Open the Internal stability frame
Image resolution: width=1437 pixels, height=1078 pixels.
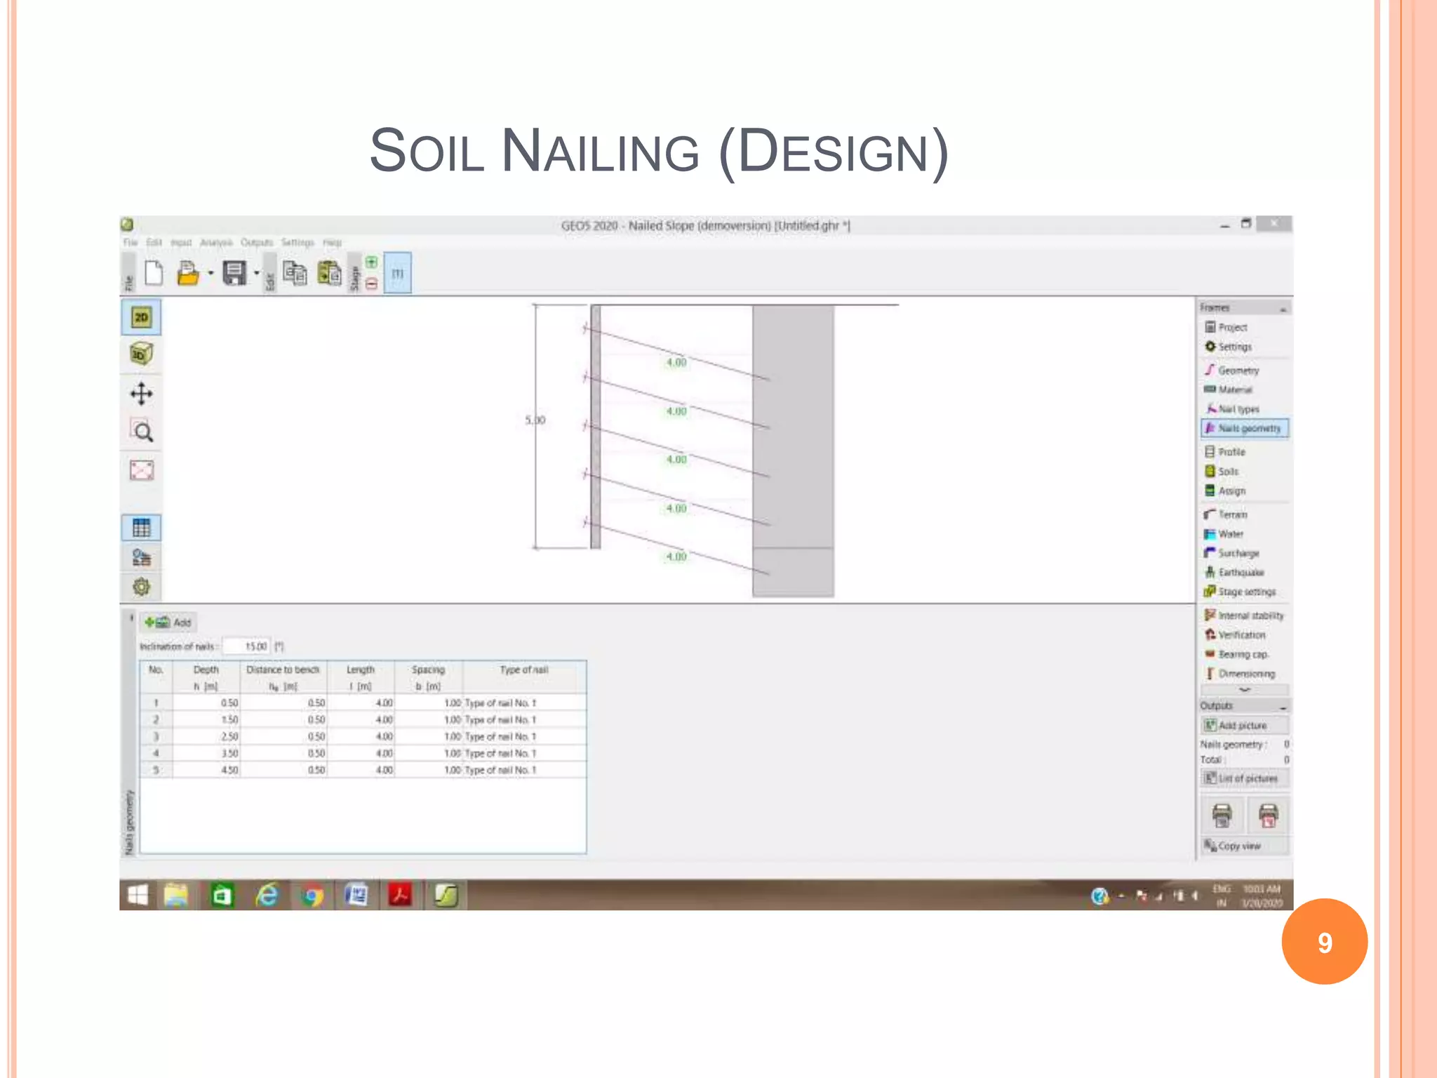pyautogui.click(x=1245, y=615)
